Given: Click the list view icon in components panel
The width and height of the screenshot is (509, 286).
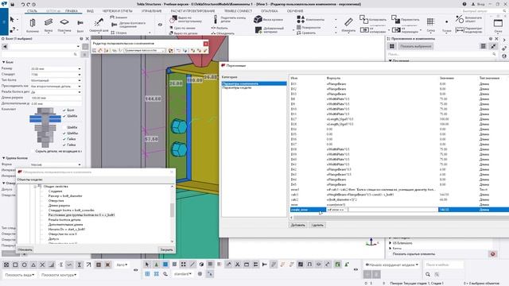Looking at the screenshot, I should tap(483, 46).
